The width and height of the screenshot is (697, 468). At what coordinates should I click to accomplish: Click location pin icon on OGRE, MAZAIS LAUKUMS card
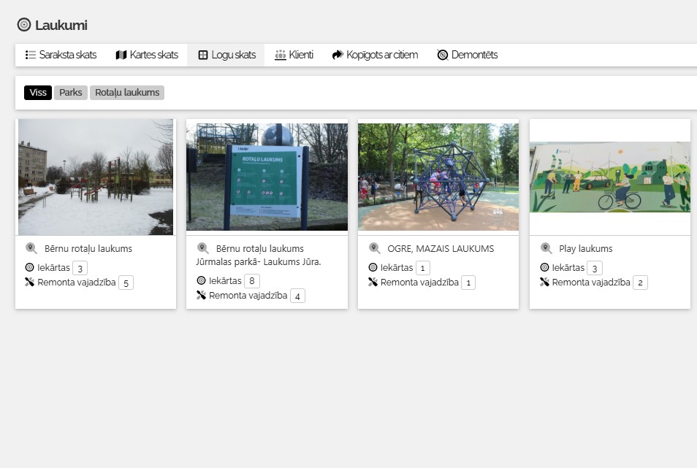click(374, 248)
